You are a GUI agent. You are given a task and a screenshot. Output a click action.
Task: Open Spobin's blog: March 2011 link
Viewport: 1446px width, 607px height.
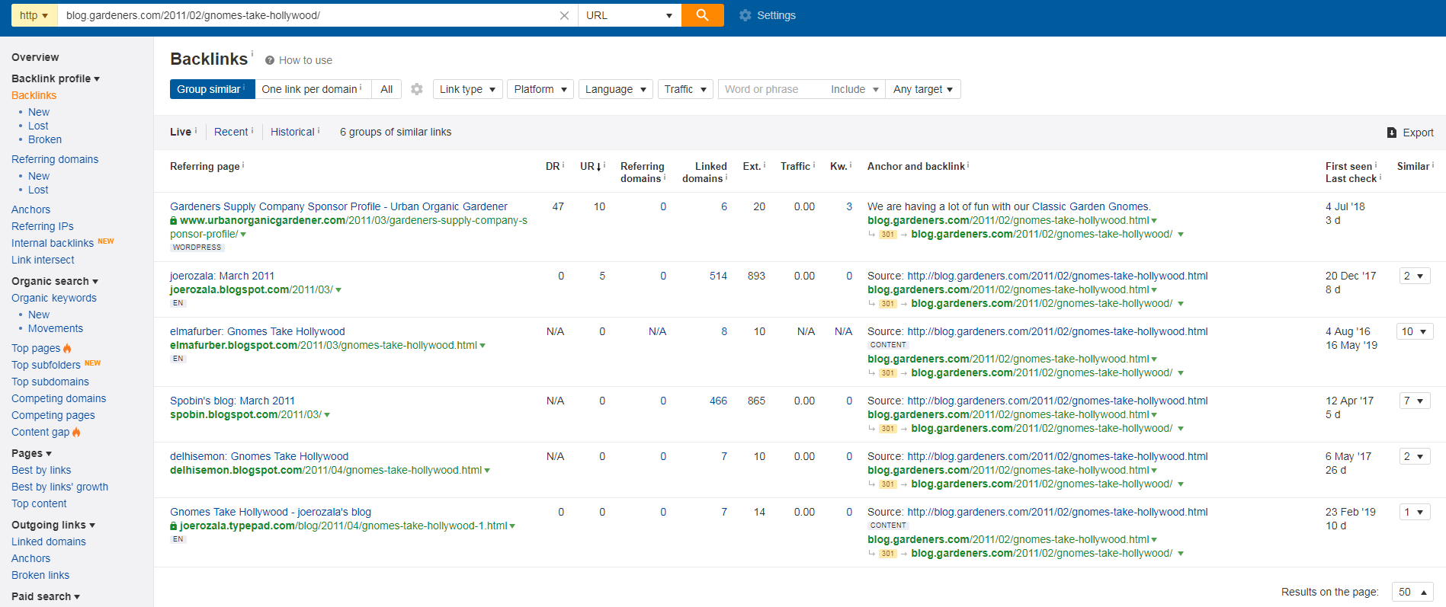click(232, 401)
